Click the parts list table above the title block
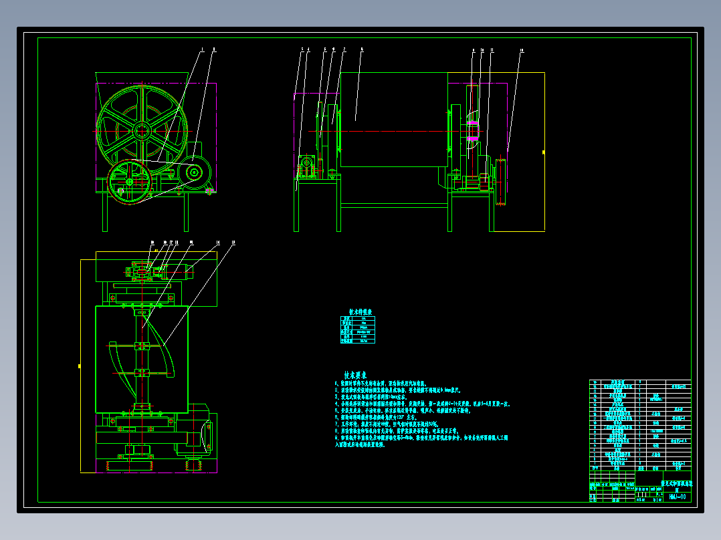 tap(640, 425)
